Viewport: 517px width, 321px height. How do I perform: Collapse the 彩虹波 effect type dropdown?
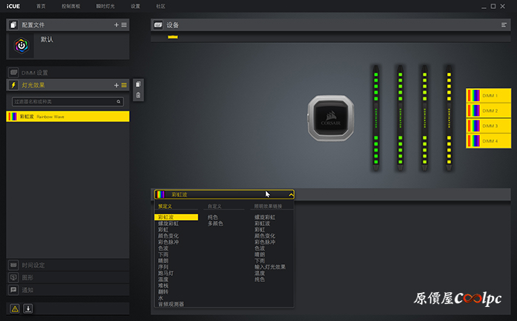[x=291, y=195]
